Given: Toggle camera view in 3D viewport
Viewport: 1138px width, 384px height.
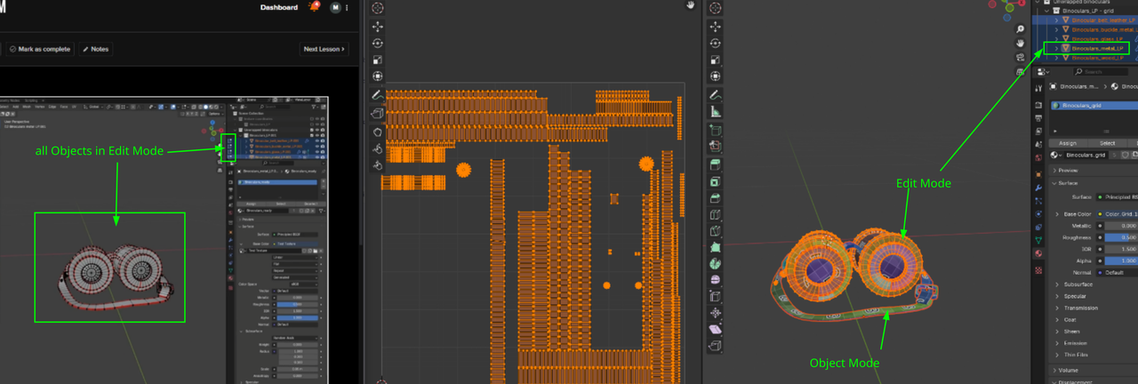Looking at the screenshot, I should pyautogui.click(x=1021, y=57).
